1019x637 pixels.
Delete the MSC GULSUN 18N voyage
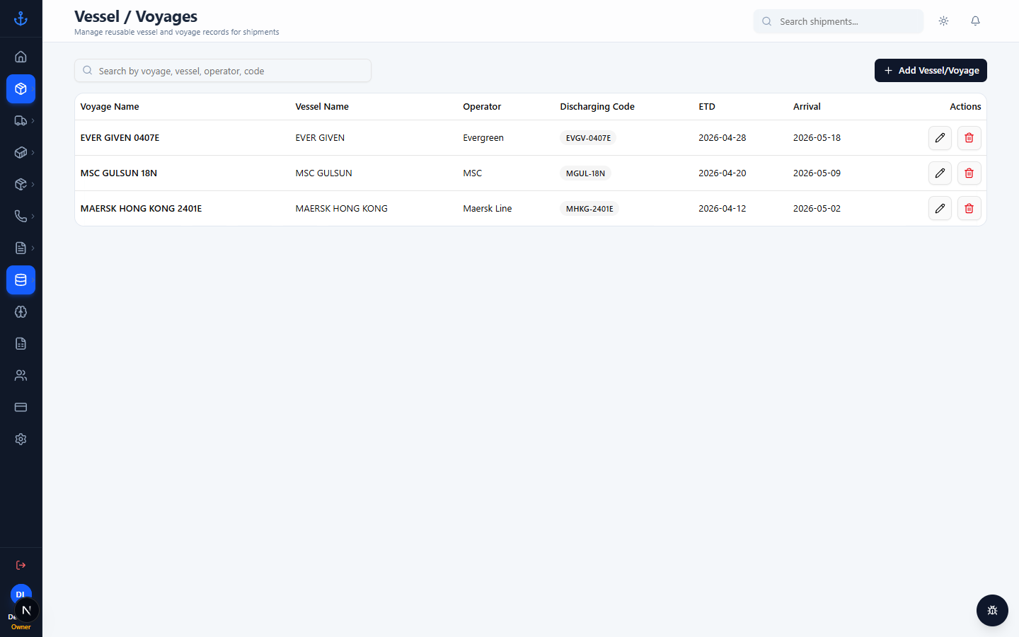[969, 173]
